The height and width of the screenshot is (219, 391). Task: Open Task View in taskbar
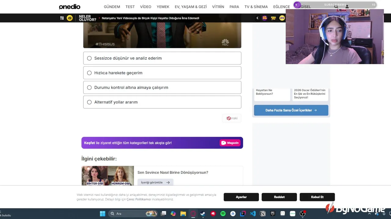(x=163, y=214)
